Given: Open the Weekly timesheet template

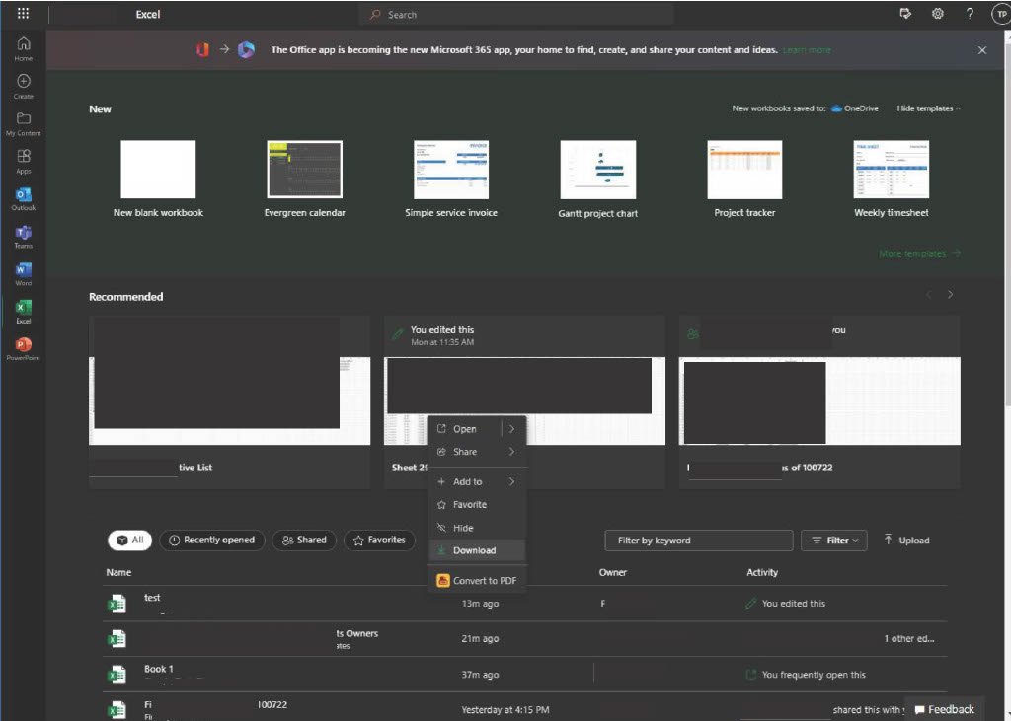Looking at the screenshot, I should [892, 179].
